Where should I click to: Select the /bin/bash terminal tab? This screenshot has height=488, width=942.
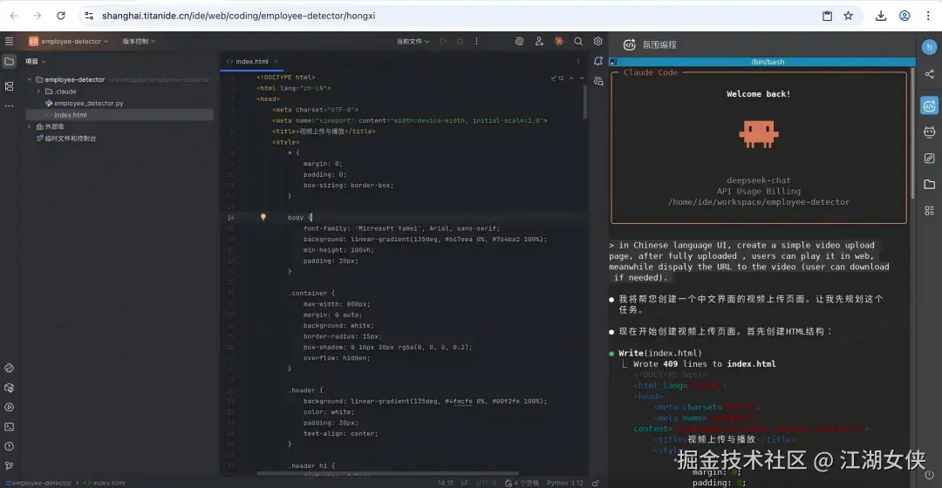(768, 62)
